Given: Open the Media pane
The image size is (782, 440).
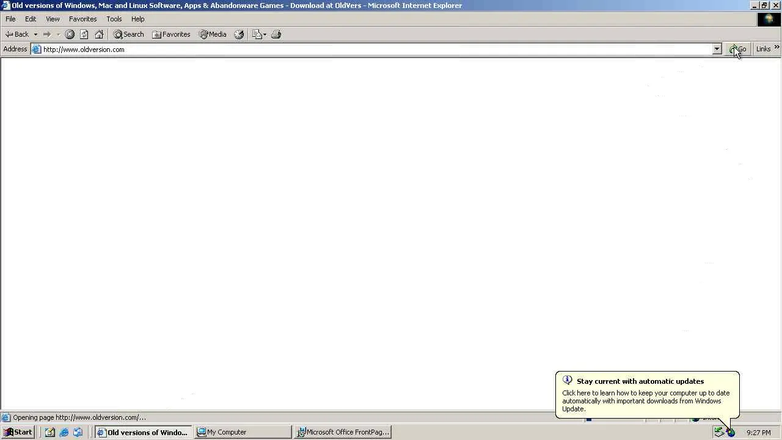Looking at the screenshot, I should [x=213, y=34].
